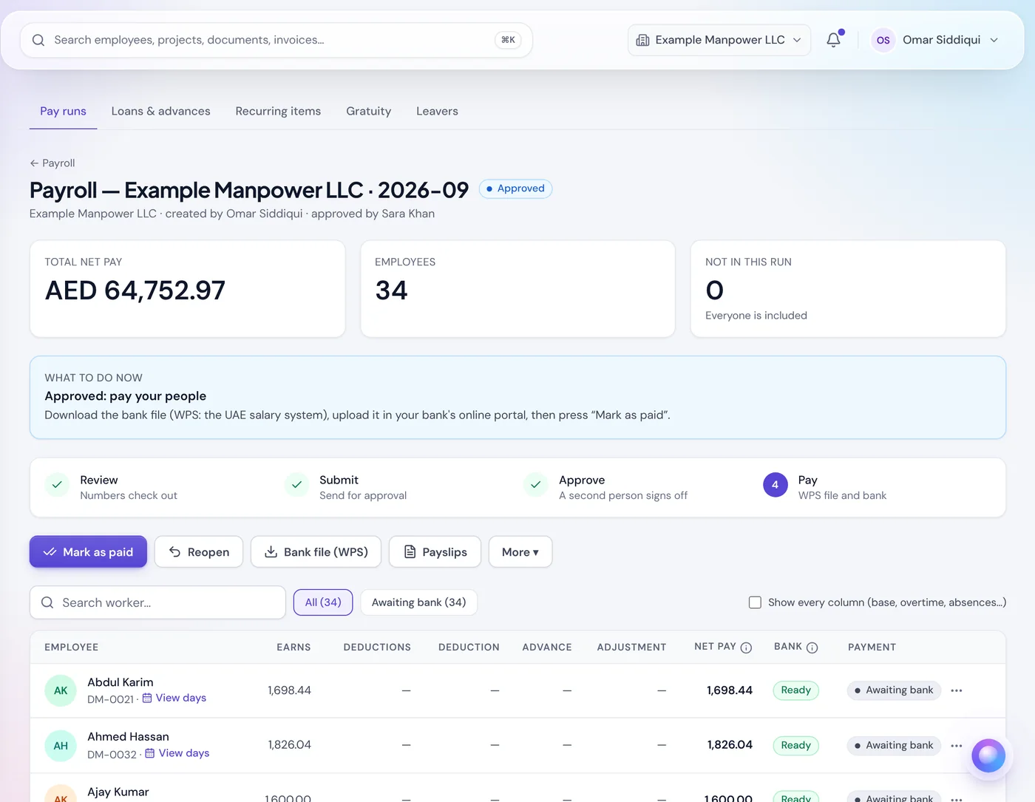Click Awaiting bank status for Ahmed Hassan
The height and width of the screenshot is (802, 1035).
893,746
